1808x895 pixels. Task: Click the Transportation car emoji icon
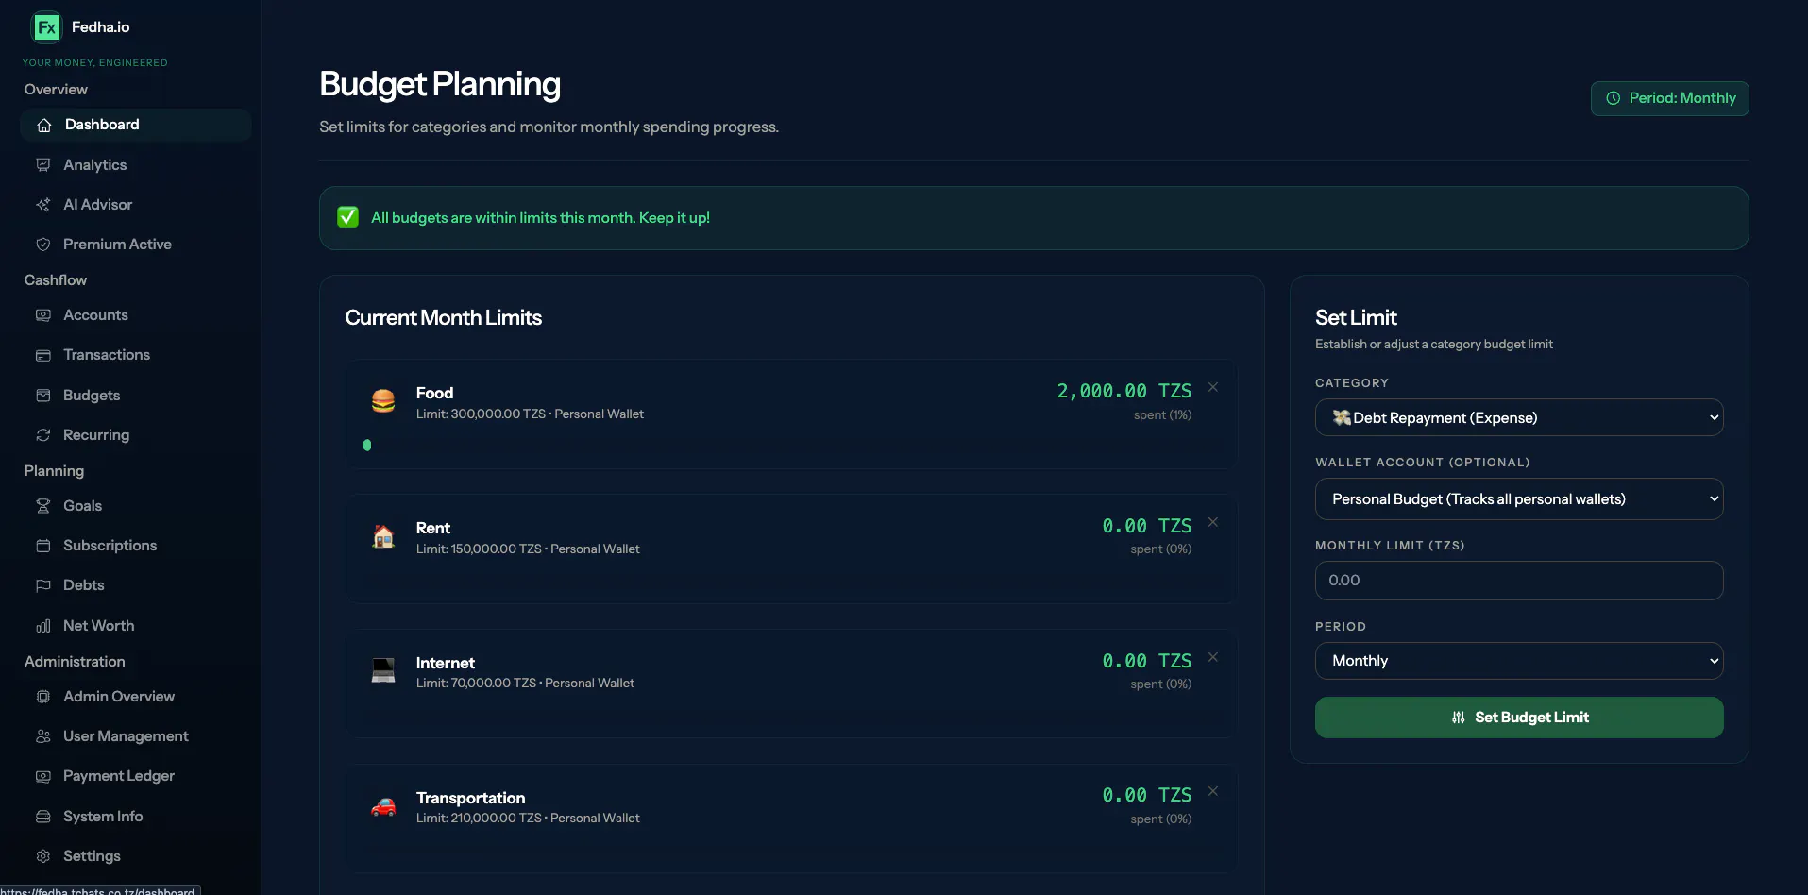pyautogui.click(x=383, y=806)
